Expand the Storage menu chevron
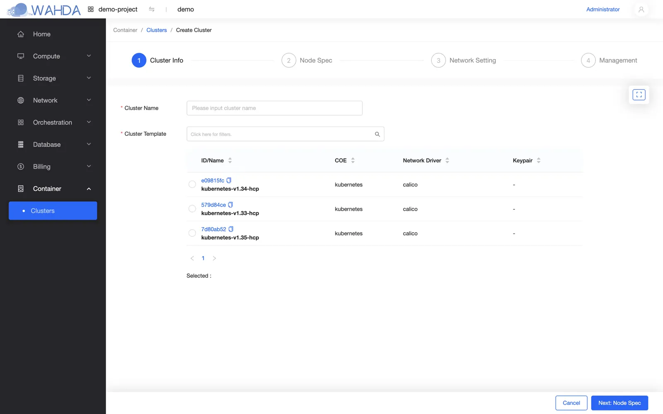663x414 pixels. 89,78
